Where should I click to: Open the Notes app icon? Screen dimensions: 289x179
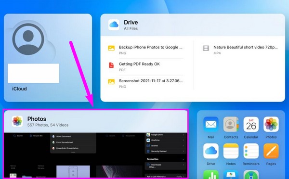(231, 151)
